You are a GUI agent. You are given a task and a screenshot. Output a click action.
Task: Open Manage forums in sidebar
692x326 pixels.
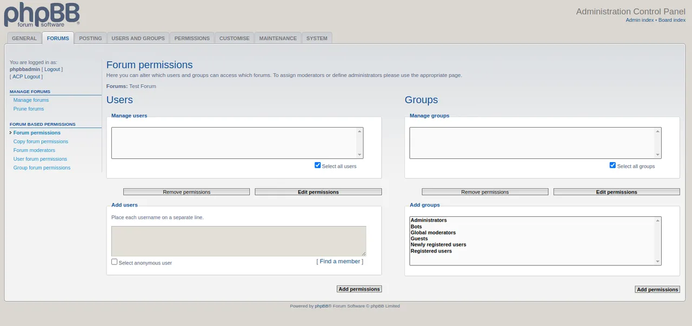coord(31,100)
